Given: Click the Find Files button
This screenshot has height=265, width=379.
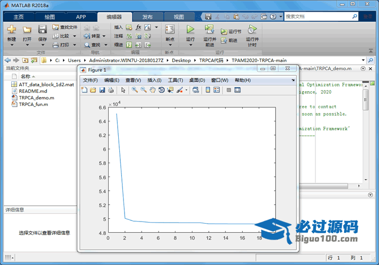Looking at the screenshot, I should coord(65,27).
